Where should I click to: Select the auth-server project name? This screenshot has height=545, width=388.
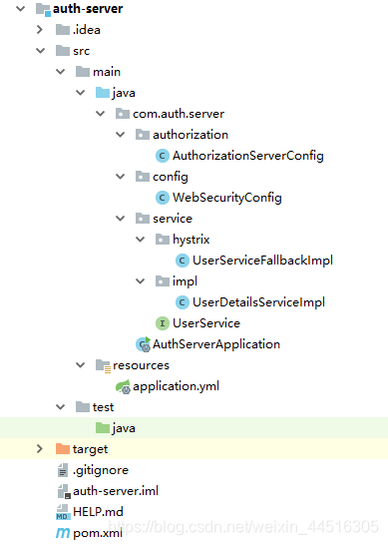(x=88, y=9)
